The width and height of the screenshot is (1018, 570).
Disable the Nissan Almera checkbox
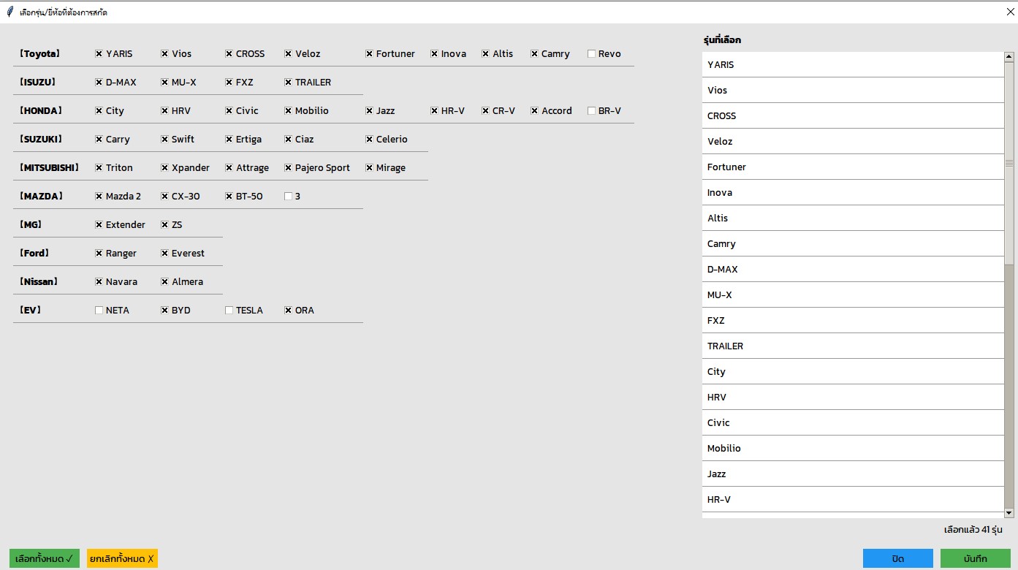click(165, 282)
